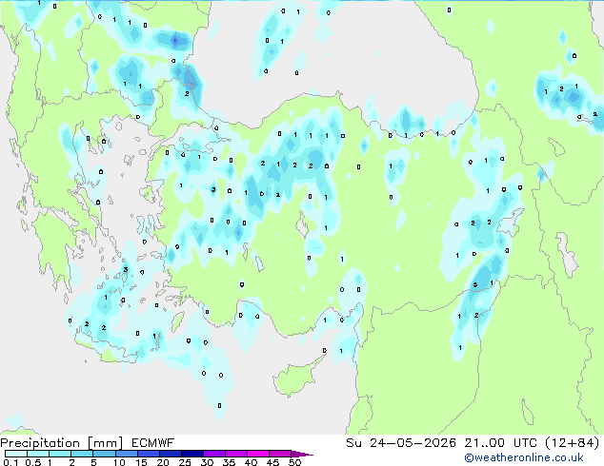
Task: Select the 45–50 mm legend color box
Action: tap(280, 454)
